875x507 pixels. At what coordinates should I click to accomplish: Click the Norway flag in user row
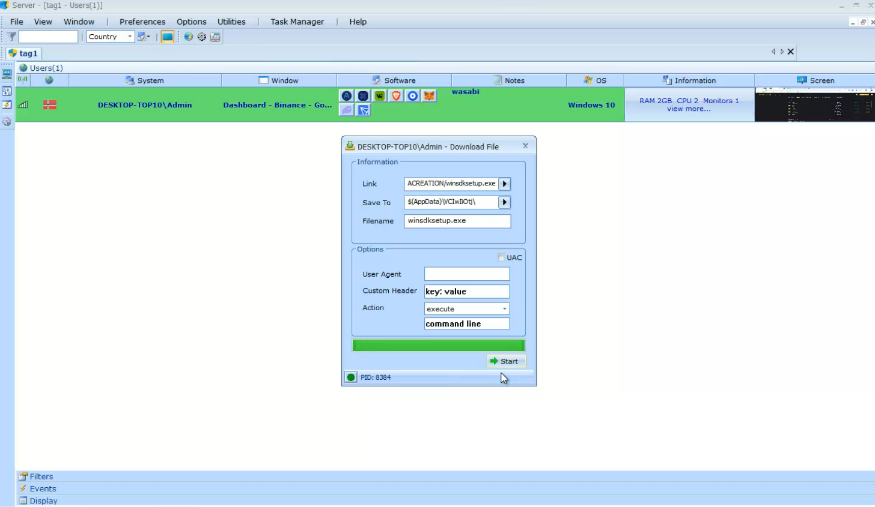coord(50,104)
